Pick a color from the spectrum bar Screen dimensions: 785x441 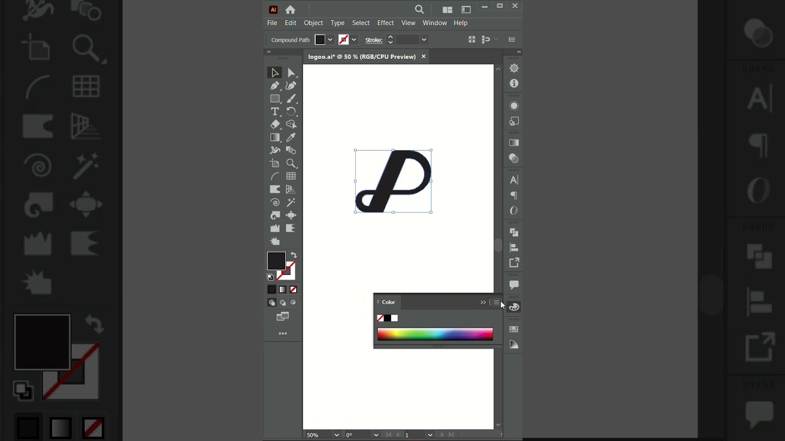[x=435, y=334]
